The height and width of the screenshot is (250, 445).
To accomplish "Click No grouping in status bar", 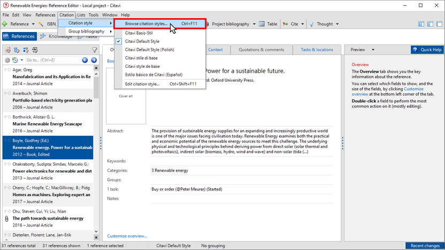I will (x=213, y=246).
